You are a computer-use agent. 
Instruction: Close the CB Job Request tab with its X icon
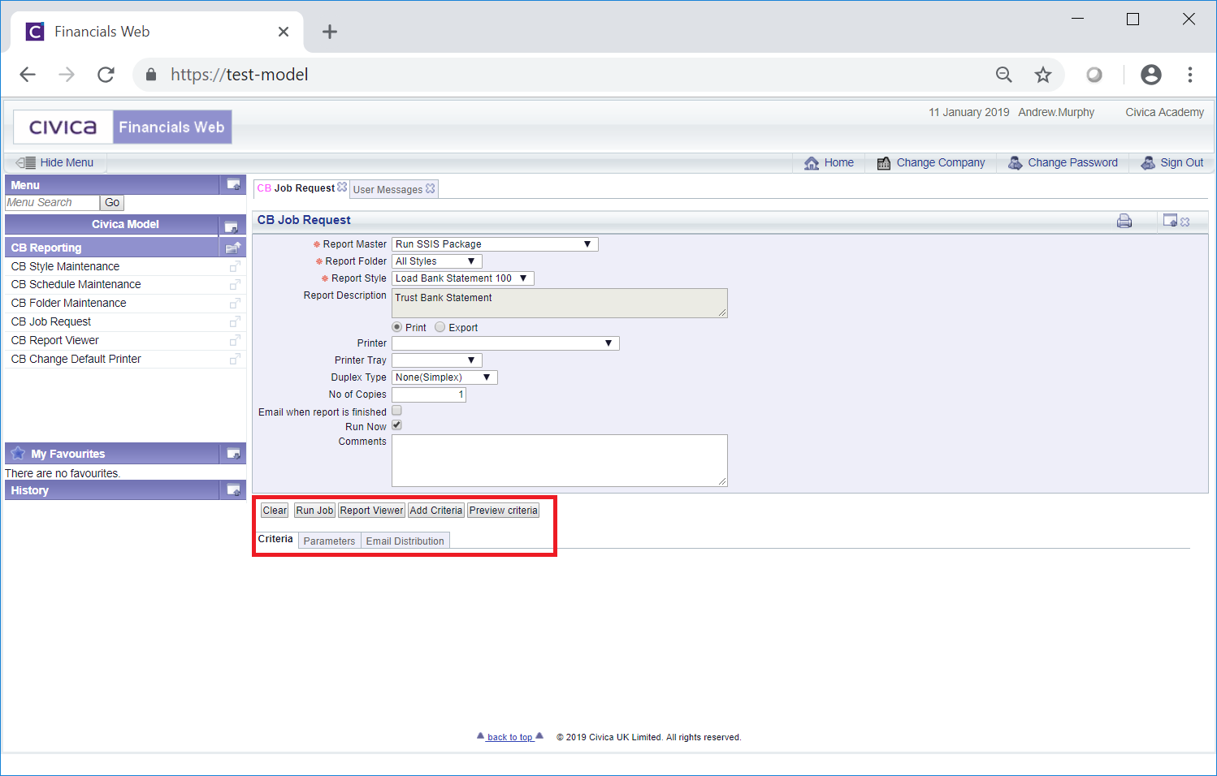pos(342,188)
